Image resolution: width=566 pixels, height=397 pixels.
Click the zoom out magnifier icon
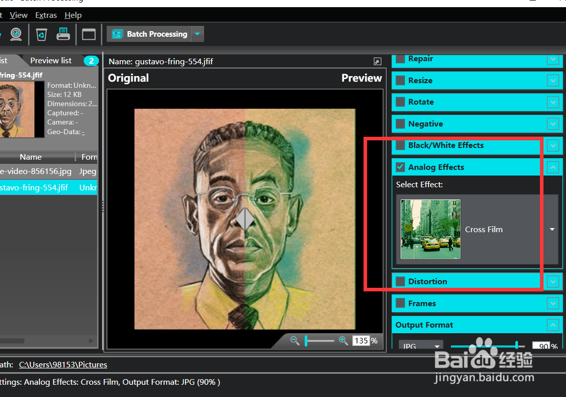(295, 340)
